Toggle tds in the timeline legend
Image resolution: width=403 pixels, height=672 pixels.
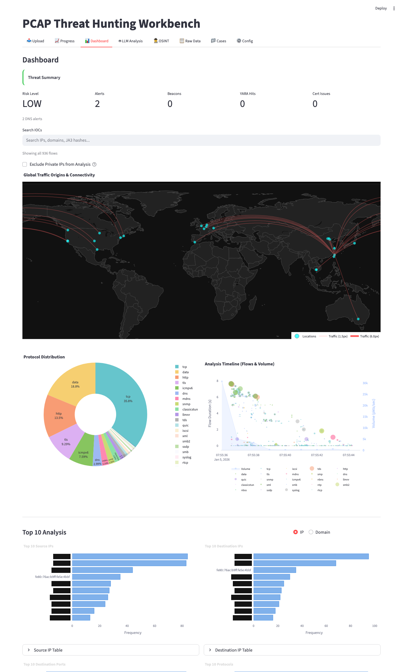tap(316, 469)
